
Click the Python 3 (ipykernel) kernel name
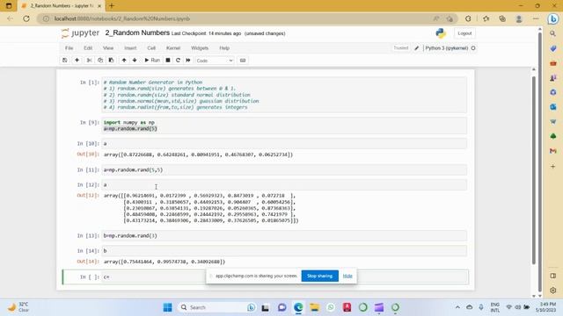446,48
